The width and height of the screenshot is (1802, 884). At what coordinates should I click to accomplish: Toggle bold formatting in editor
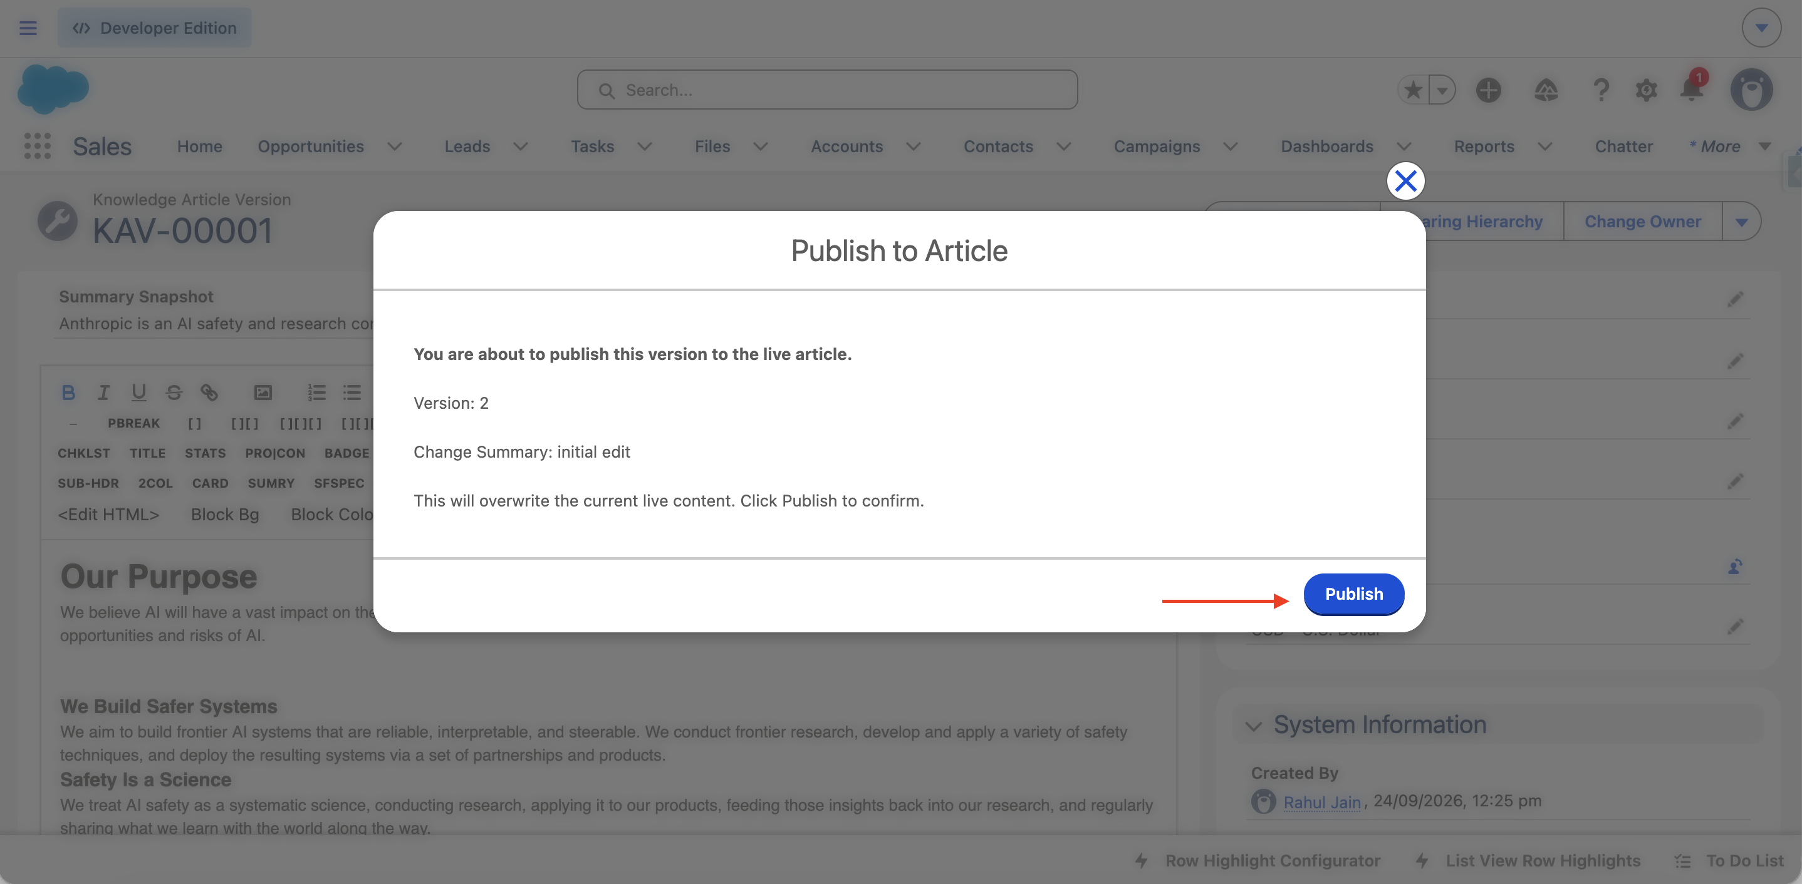(68, 393)
